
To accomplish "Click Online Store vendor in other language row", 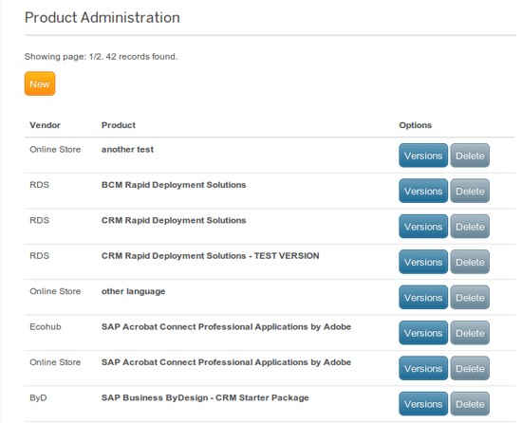I will point(55,291).
